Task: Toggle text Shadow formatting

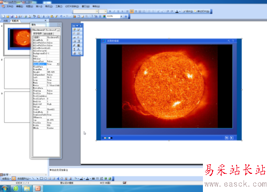Action: (x=122, y=11)
